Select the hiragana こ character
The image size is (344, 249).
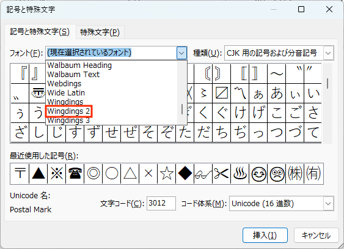click(x=276, y=113)
